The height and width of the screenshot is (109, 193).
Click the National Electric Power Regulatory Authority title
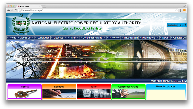click(86, 23)
